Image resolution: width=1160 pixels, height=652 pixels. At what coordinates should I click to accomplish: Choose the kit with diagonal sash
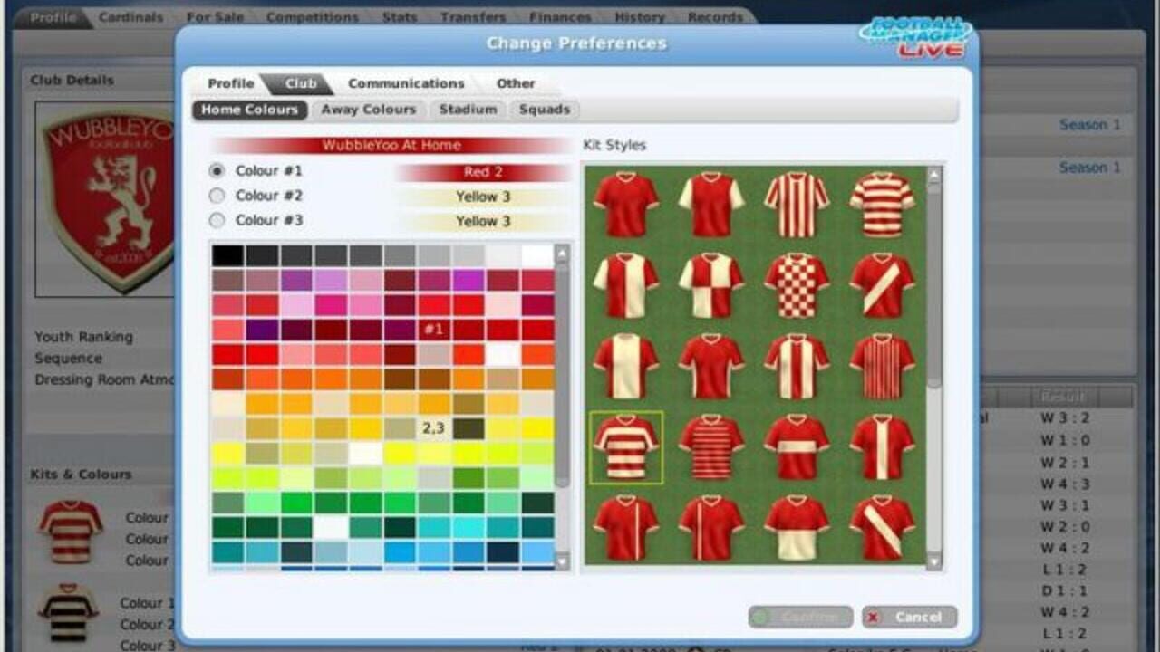click(882, 285)
